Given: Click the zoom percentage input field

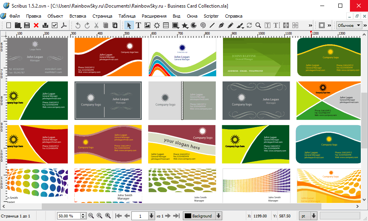Looking at the screenshot, I should 69,216.
